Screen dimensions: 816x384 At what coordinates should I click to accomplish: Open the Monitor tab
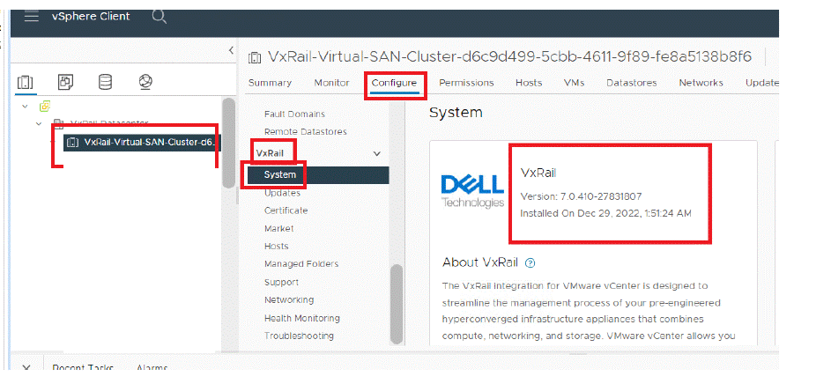click(331, 83)
